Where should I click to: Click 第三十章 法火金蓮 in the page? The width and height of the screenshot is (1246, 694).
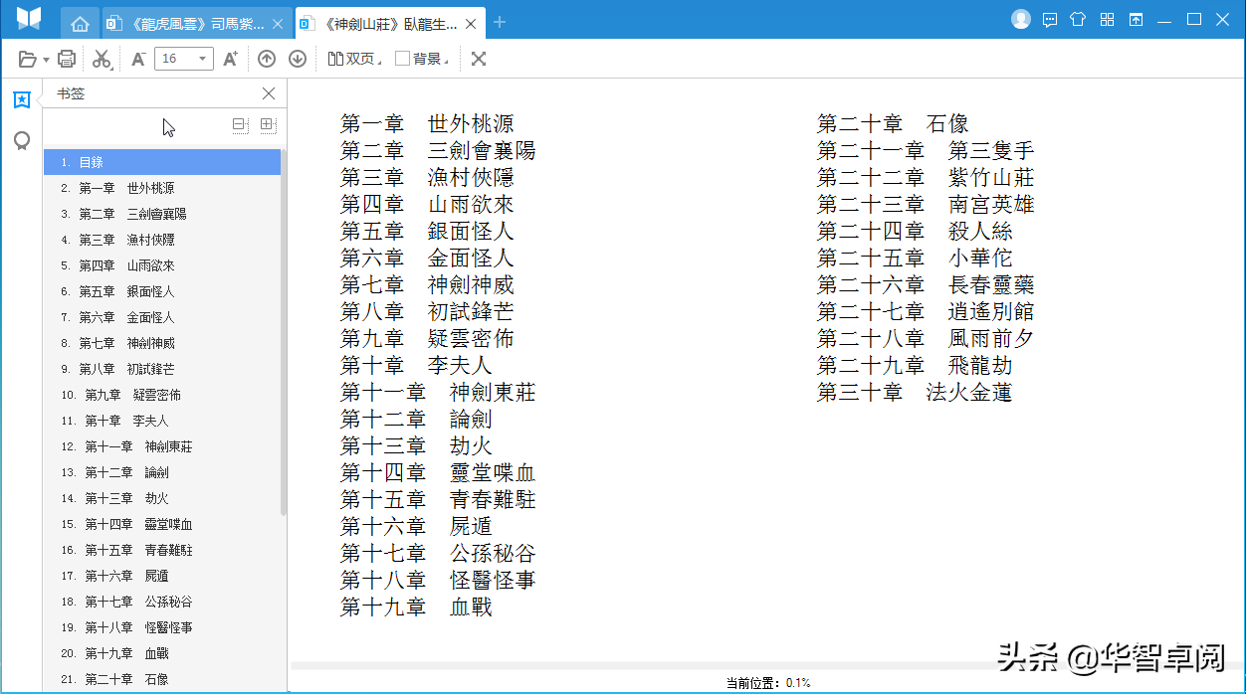click(x=915, y=392)
